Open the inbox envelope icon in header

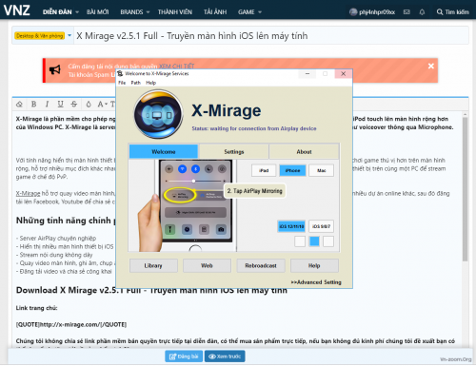407,12
